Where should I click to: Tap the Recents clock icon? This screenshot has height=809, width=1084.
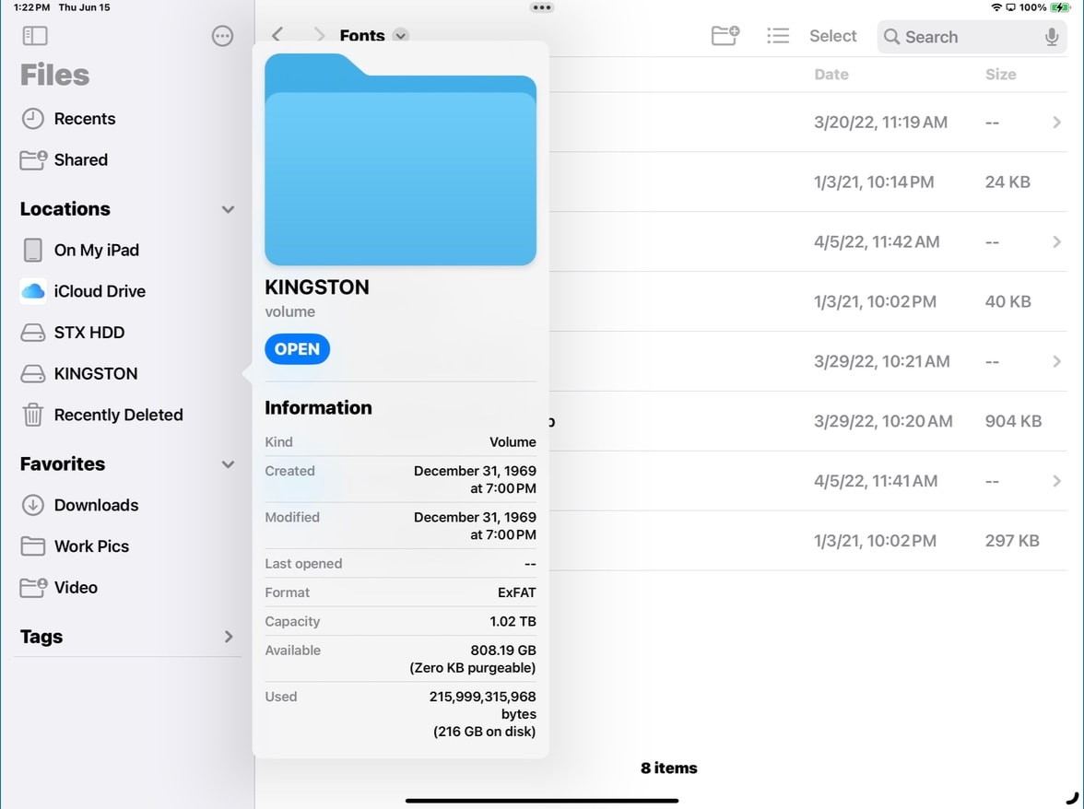(x=32, y=119)
